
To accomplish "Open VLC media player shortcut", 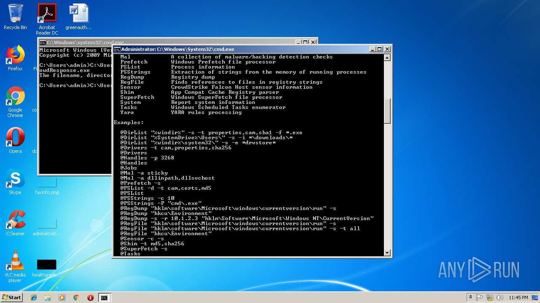I will point(15,267).
